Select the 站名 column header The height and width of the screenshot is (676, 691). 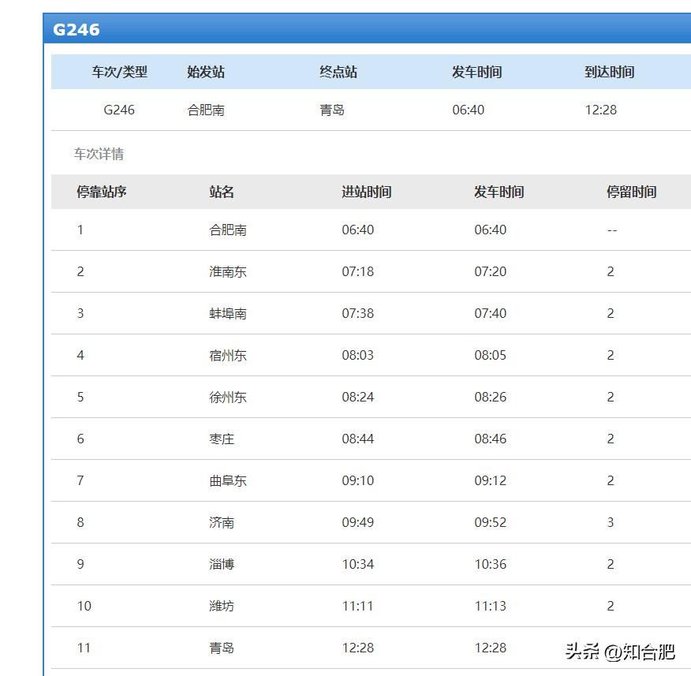tap(222, 192)
